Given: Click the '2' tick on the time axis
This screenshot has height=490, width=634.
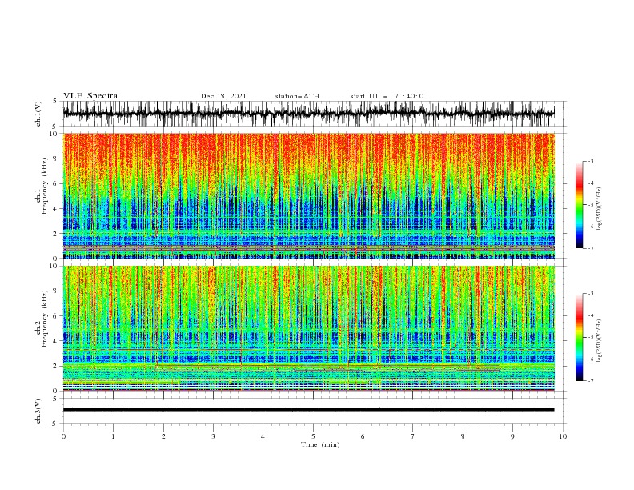Looking at the screenshot, I should click(x=163, y=436).
